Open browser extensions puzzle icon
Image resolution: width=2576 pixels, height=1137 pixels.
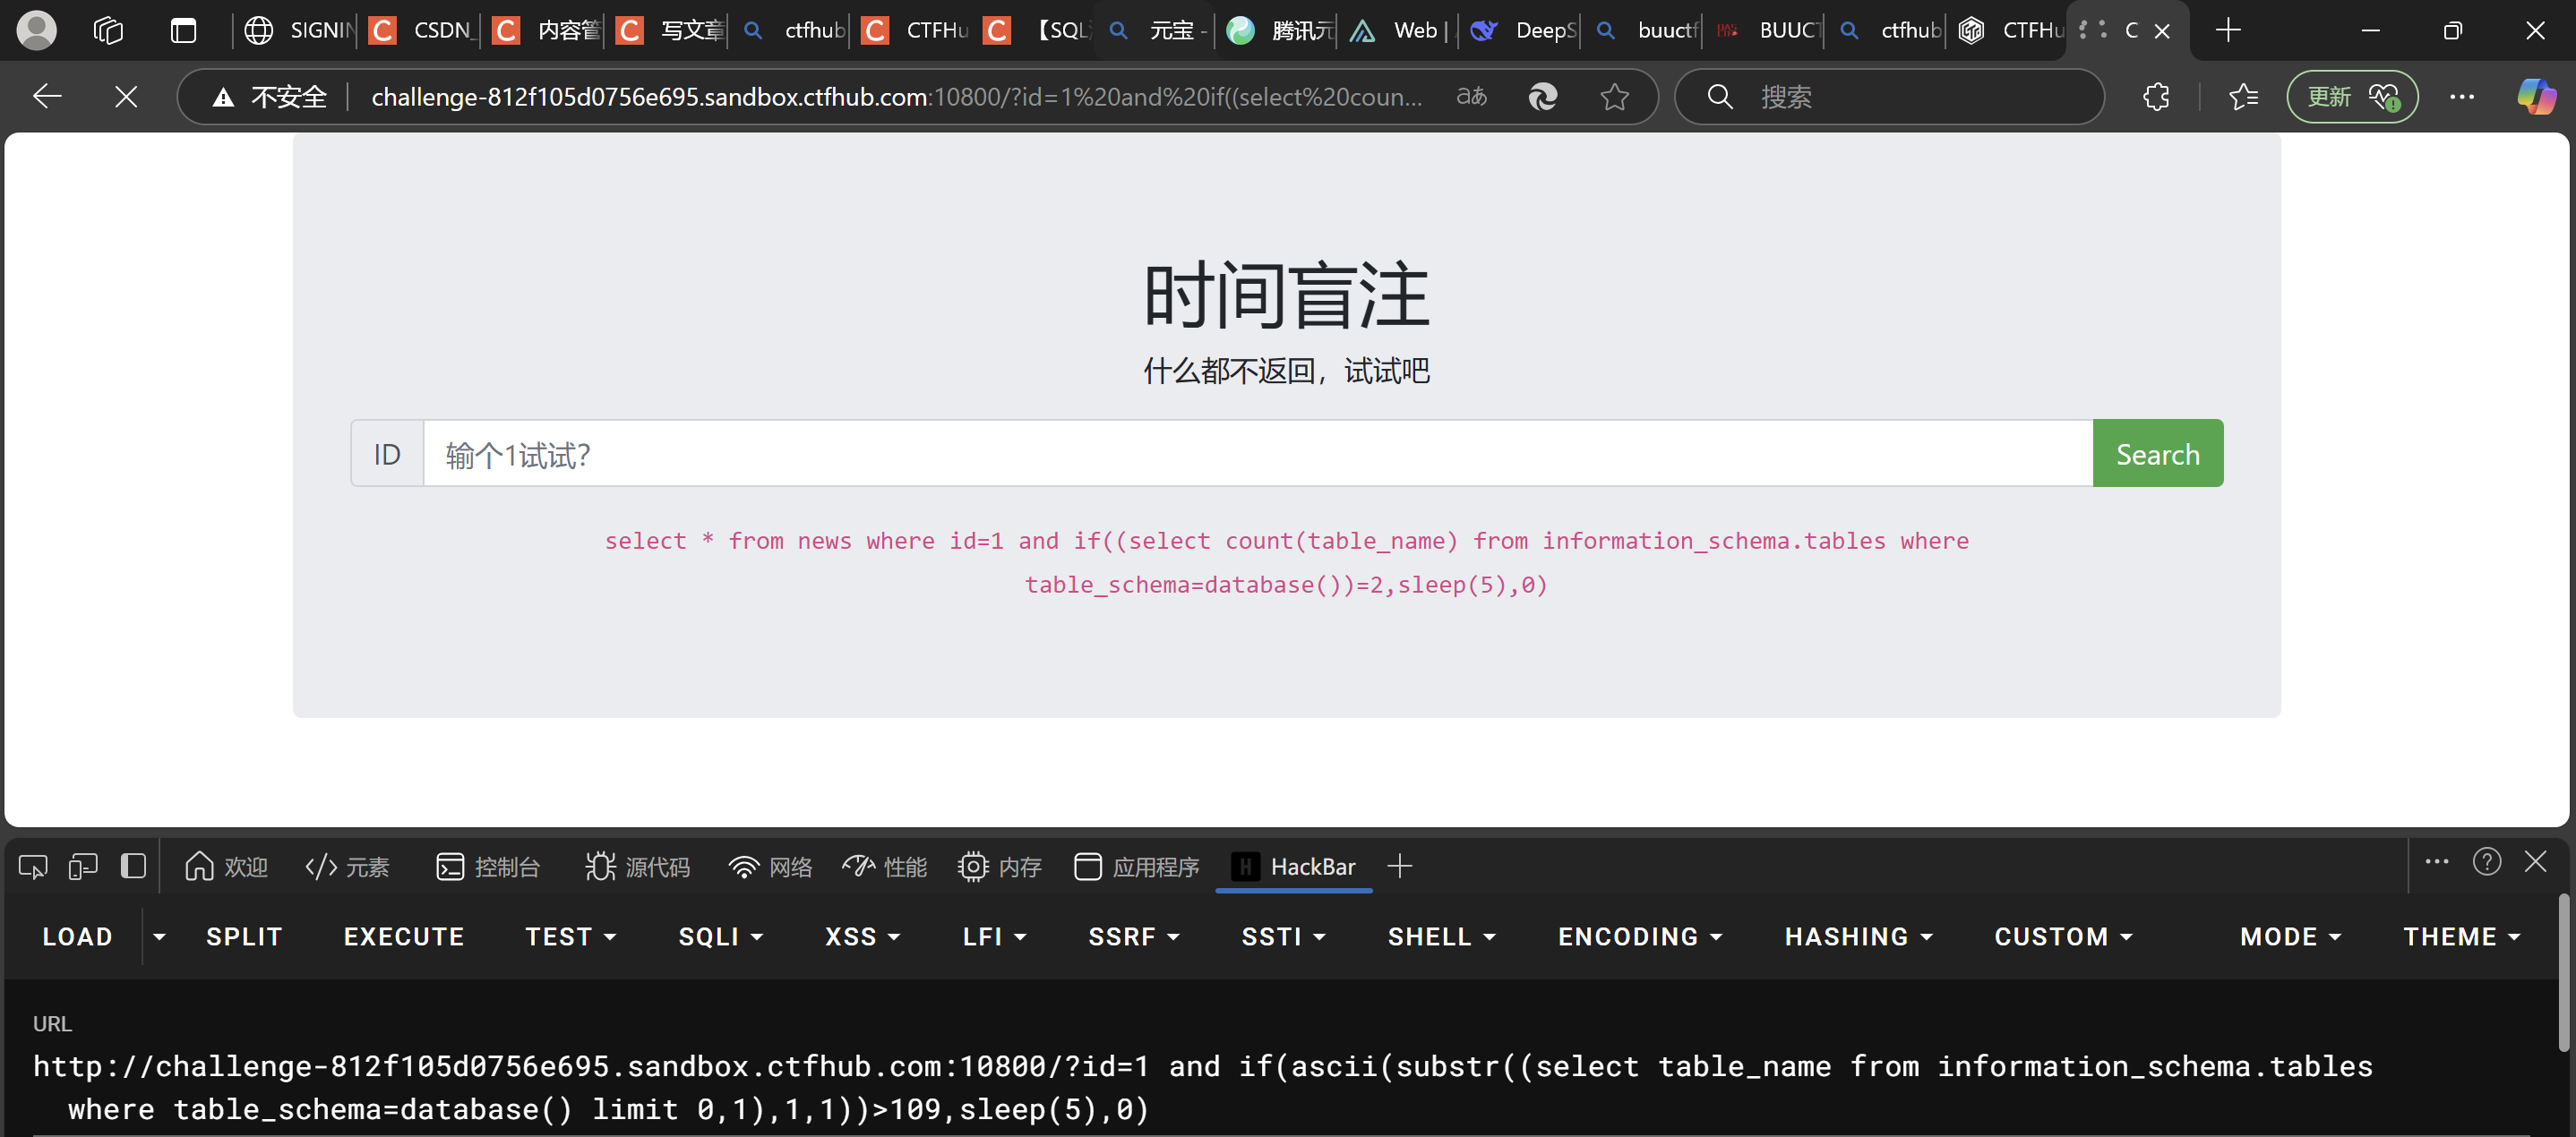click(x=2157, y=97)
